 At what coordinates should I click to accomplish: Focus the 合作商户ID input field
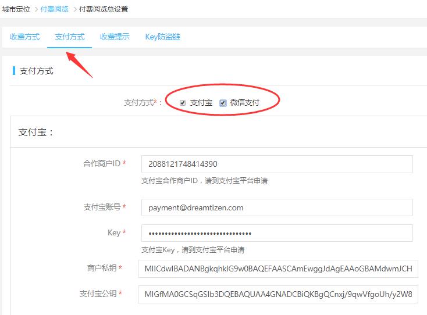click(276, 164)
